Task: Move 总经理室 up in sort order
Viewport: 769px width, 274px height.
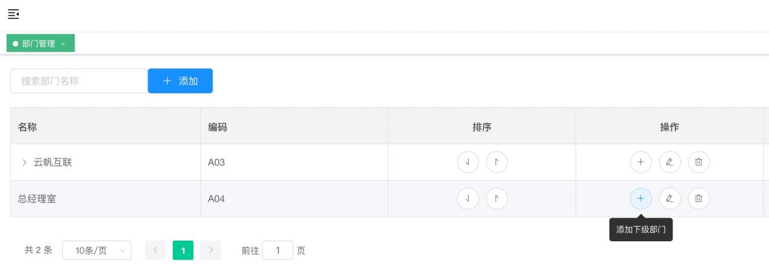Action: (496, 198)
